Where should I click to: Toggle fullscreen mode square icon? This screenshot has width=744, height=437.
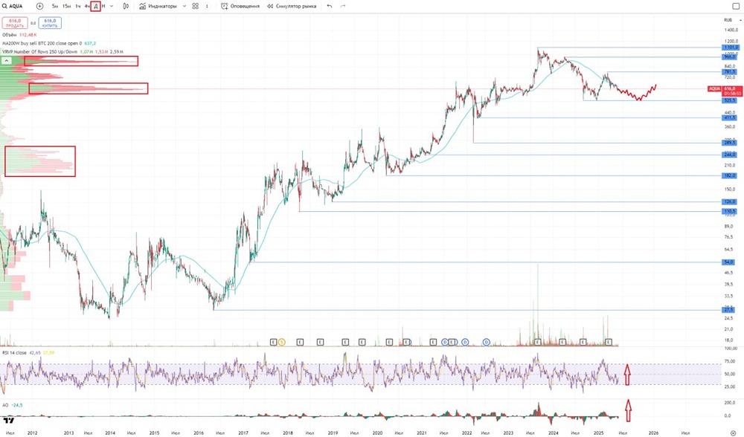[736, 6]
